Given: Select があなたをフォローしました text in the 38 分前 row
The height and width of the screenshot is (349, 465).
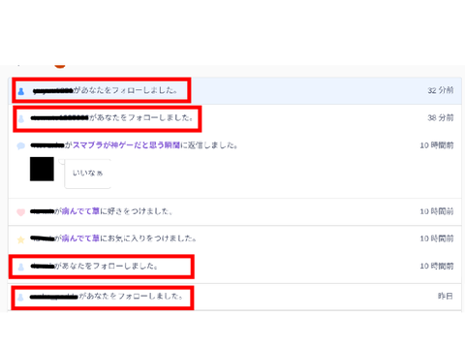Looking at the screenshot, I should click(x=141, y=117).
